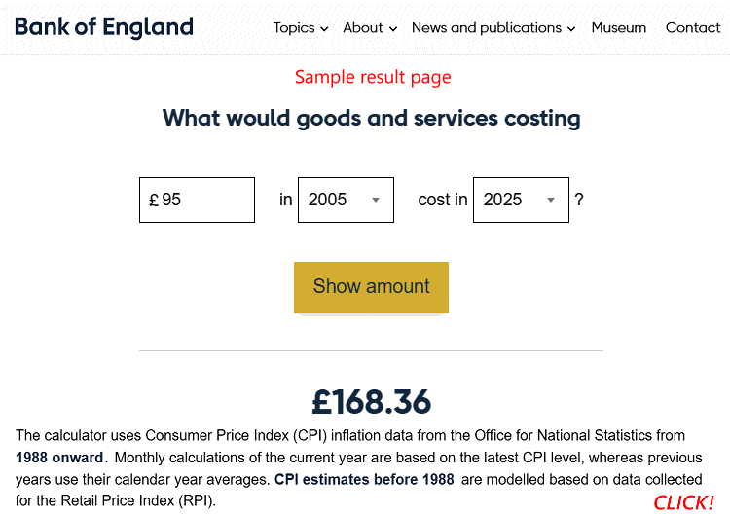Open the Contact page
Image resolution: width=730 pixels, height=516 pixels.
point(693,28)
